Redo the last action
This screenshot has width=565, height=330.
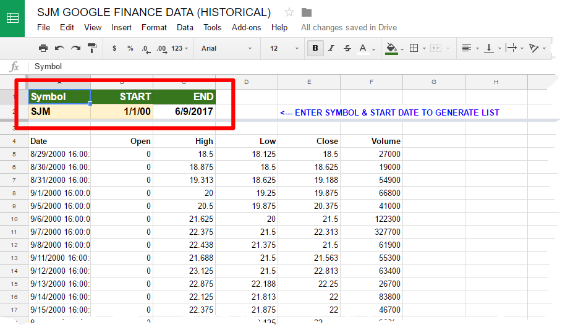(x=75, y=48)
